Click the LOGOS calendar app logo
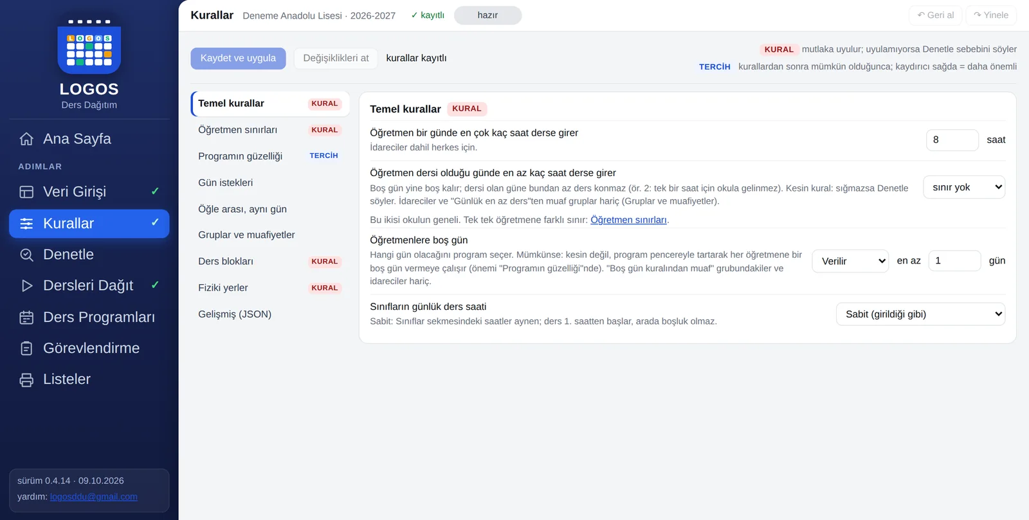The height and width of the screenshot is (520, 1029). point(89,47)
